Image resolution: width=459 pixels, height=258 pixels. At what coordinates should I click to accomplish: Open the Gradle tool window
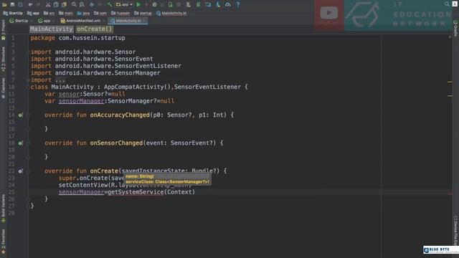(x=455, y=29)
